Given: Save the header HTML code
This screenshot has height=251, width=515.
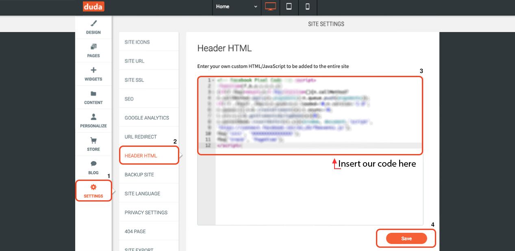Looking at the screenshot, I should click(406, 238).
